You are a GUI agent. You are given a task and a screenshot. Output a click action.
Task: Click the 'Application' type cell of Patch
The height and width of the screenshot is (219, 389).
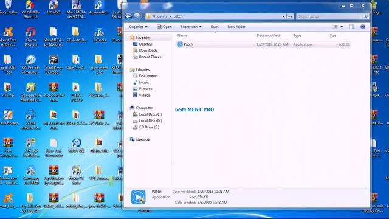point(303,44)
